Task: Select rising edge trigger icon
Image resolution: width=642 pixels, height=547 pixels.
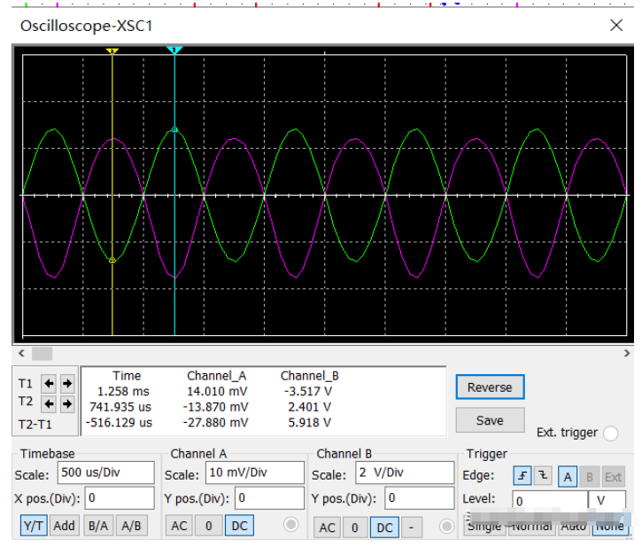Action: [522, 476]
